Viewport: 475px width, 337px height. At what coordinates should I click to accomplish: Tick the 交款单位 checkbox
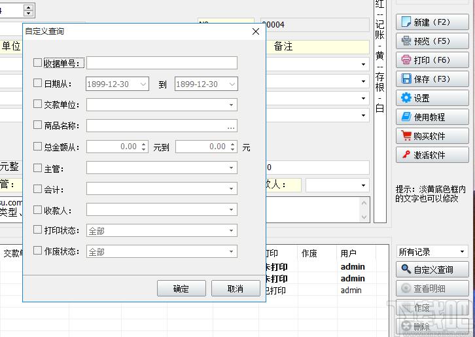[x=37, y=104]
